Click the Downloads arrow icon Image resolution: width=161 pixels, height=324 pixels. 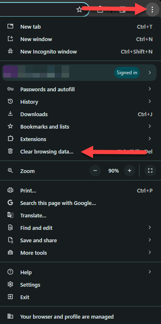(10, 114)
